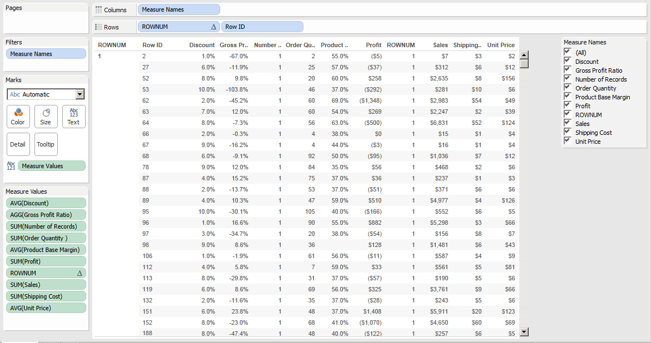651x343 pixels.
Task: Click the Profit column header
Action: (x=374, y=45)
